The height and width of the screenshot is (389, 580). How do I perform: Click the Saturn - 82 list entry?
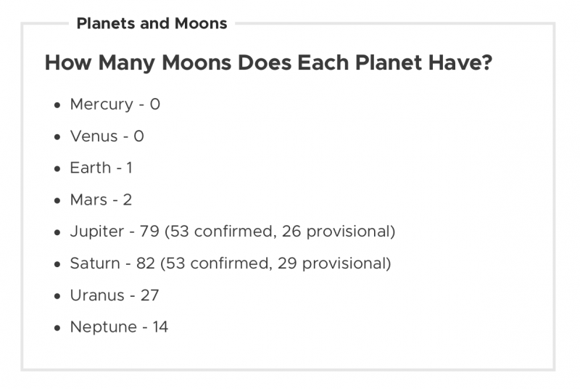231,263
